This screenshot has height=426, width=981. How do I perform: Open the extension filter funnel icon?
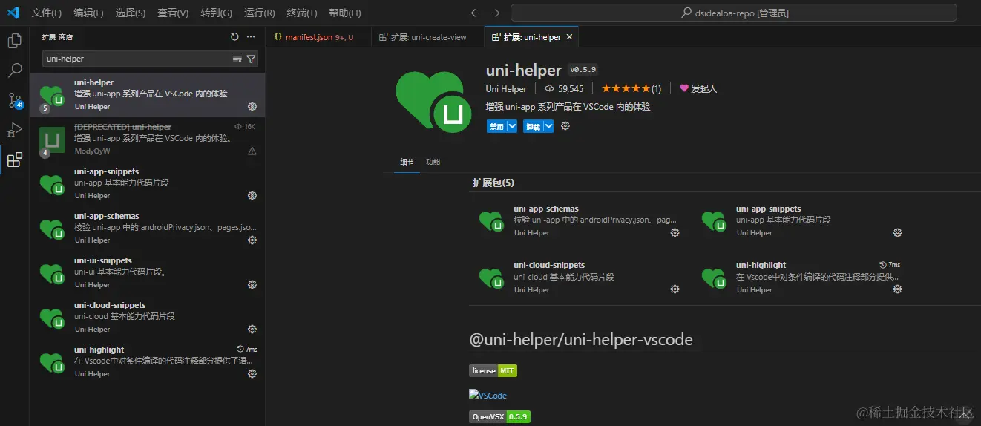click(x=251, y=59)
